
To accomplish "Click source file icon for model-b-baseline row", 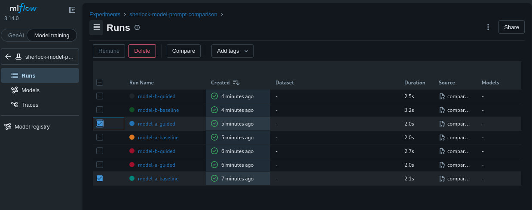I will pos(442,110).
